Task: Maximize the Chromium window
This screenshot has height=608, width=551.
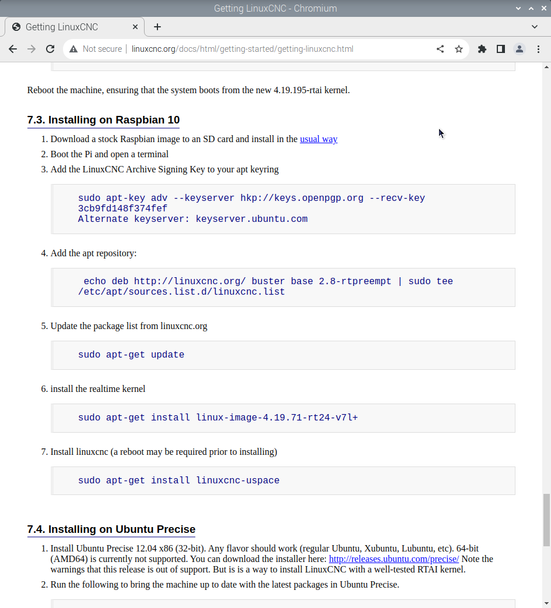Action: click(531, 8)
